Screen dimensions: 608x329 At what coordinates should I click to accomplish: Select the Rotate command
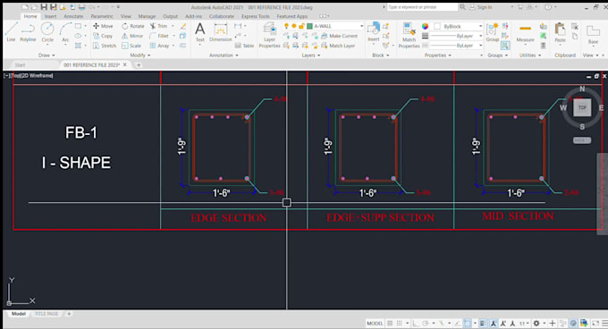tap(133, 26)
